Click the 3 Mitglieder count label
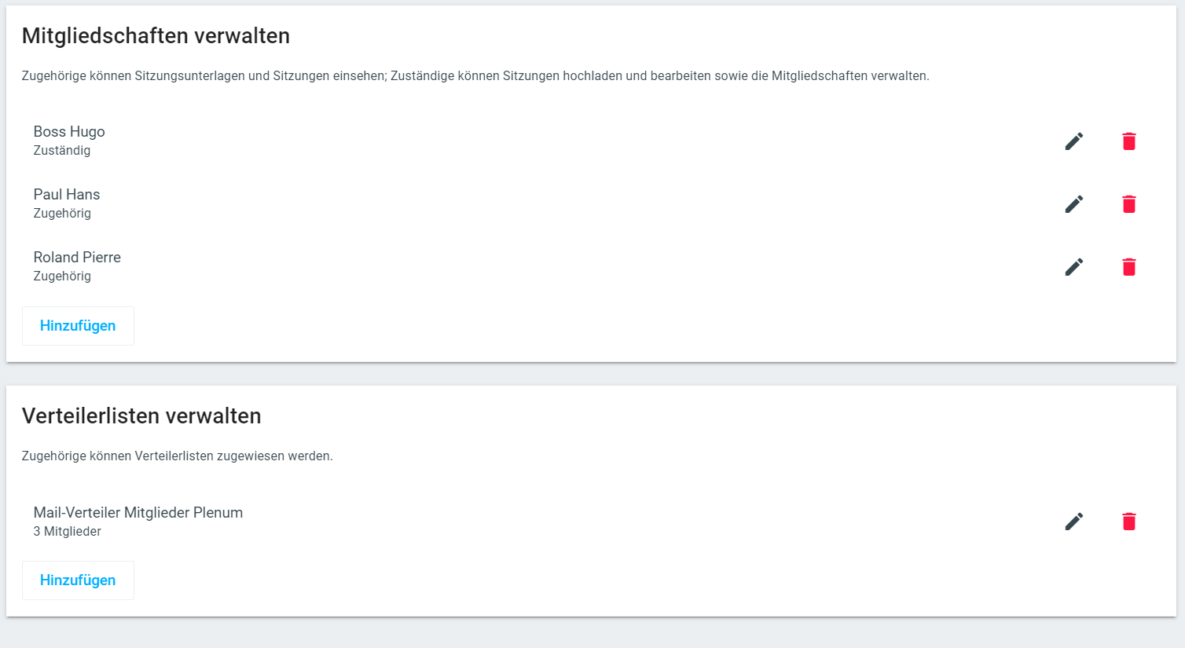The image size is (1185, 648). click(68, 532)
